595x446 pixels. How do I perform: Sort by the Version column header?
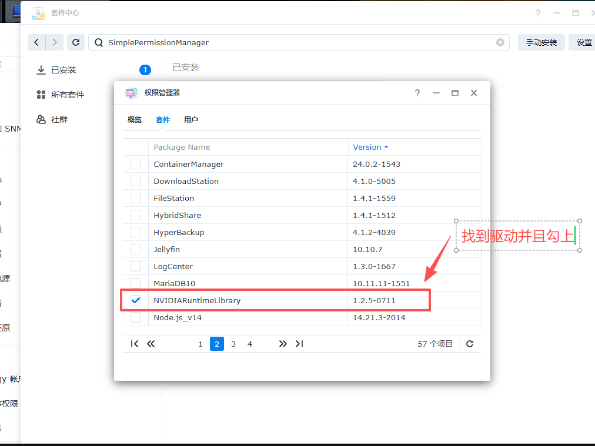367,147
